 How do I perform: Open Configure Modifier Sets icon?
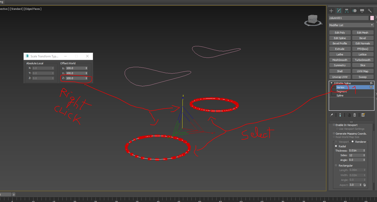coord(363,115)
